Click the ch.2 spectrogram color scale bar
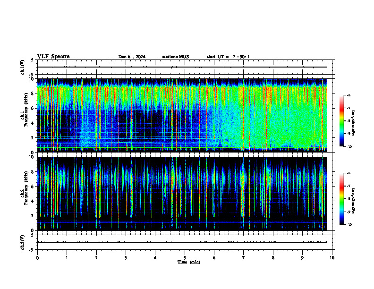Image resolution: width=374 pixels, height=289 pixels. click(342, 199)
